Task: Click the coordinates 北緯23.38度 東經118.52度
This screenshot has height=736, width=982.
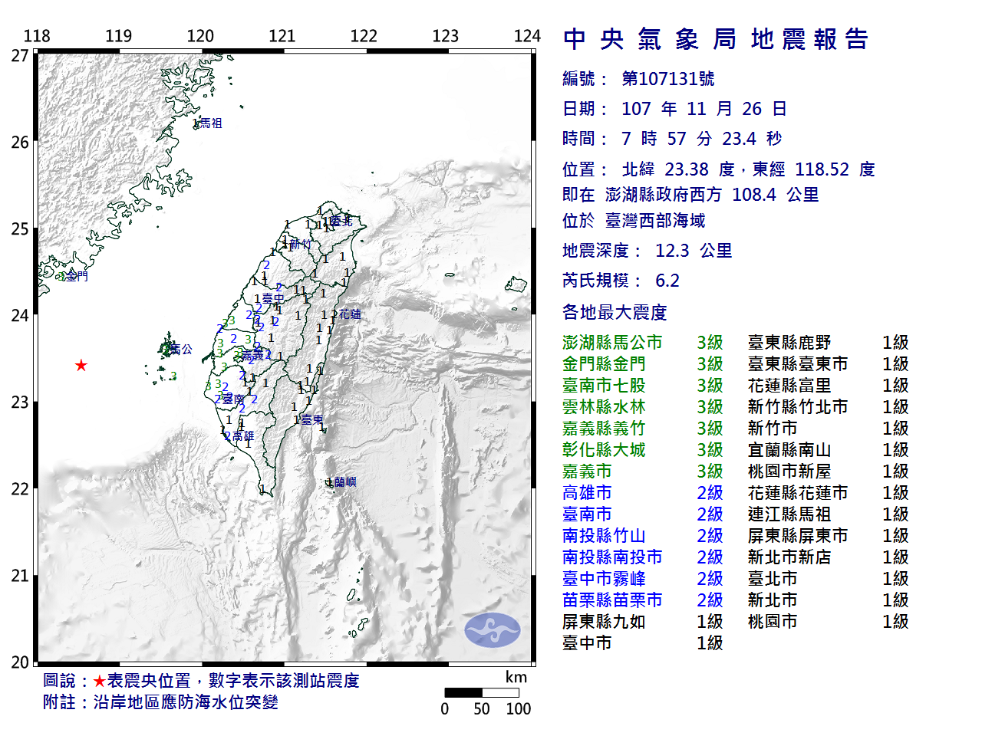Action: point(748,169)
